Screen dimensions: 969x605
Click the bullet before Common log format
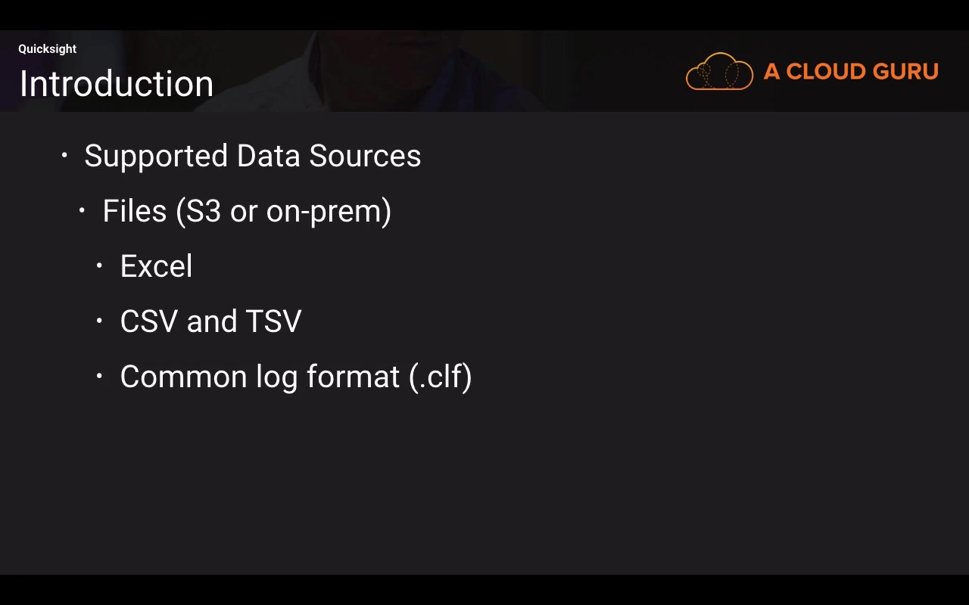[x=99, y=377]
